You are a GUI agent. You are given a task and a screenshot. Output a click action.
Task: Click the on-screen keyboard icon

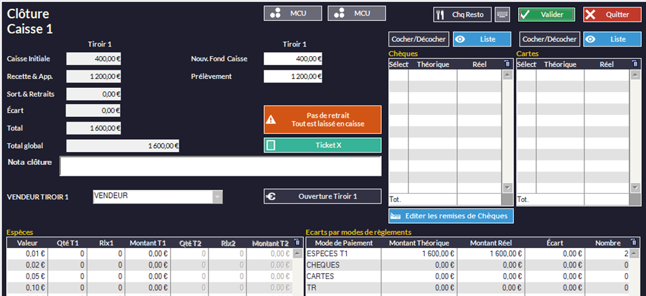point(502,14)
